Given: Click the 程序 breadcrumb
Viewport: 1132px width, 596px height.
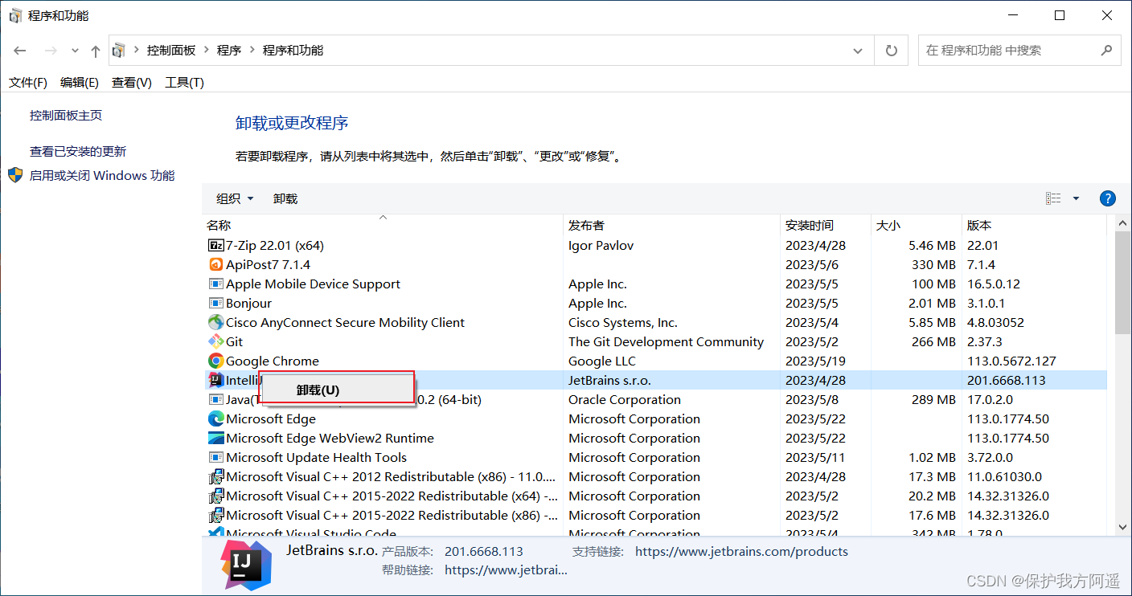Looking at the screenshot, I should tap(229, 51).
